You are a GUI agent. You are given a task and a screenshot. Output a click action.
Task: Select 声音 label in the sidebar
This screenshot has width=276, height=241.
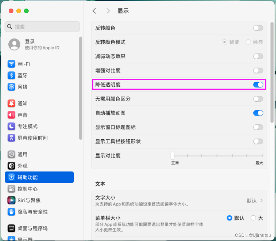tap(23, 115)
